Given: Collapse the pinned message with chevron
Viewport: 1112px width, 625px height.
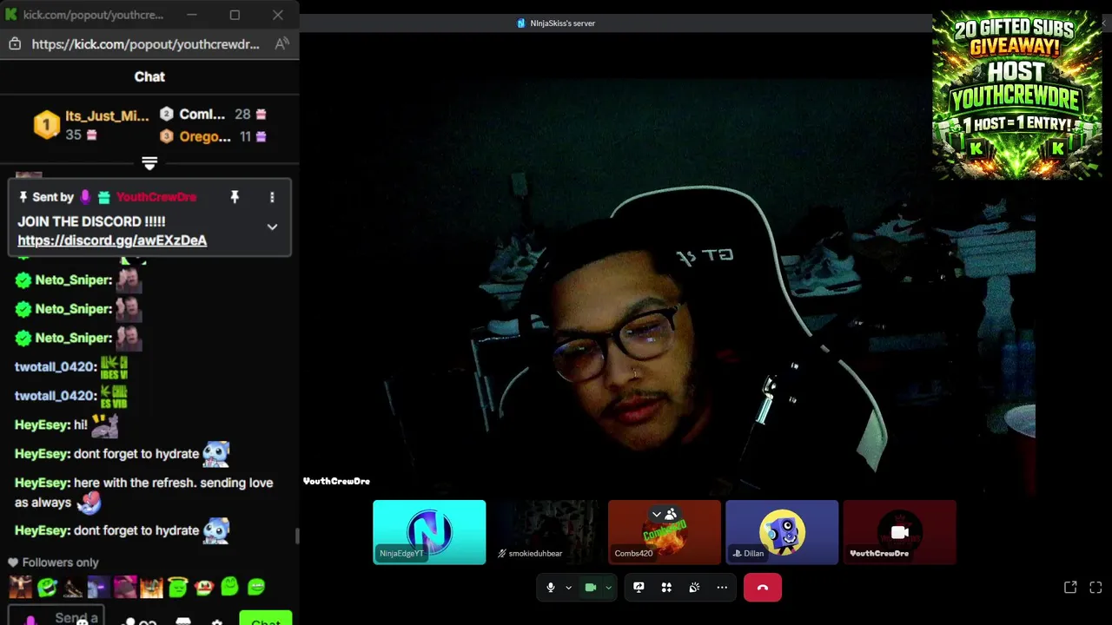Looking at the screenshot, I should 272,227.
